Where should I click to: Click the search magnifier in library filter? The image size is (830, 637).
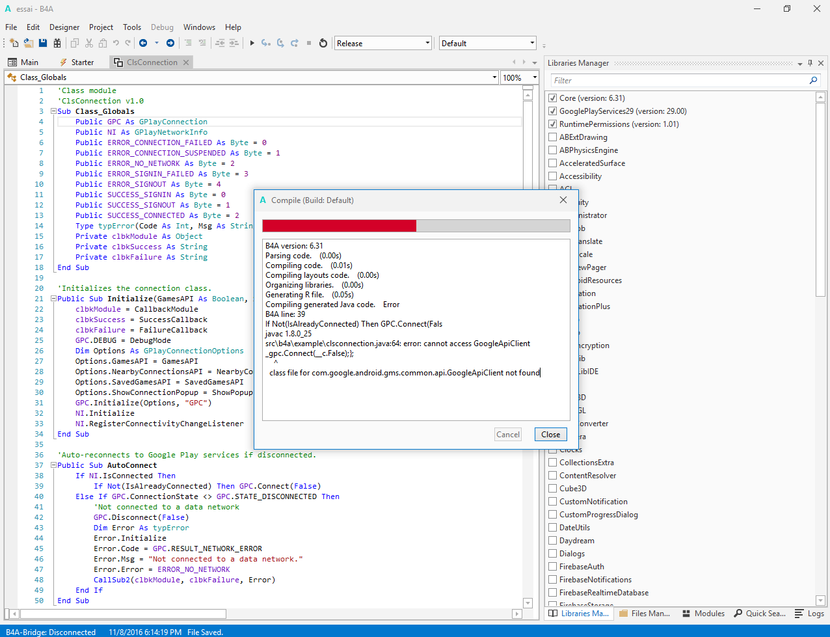(x=813, y=80)
